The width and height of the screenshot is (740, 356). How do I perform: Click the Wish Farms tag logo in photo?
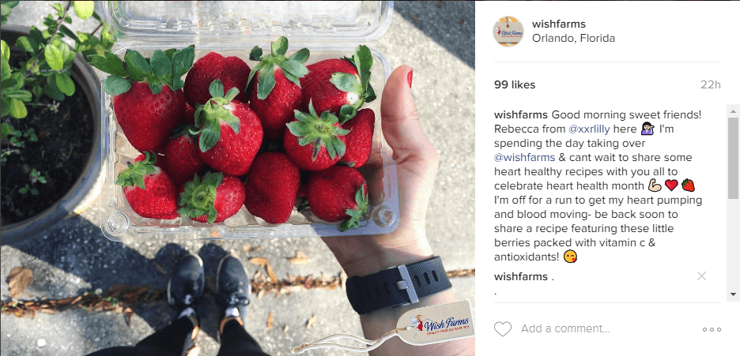click(x=435, y=325)
